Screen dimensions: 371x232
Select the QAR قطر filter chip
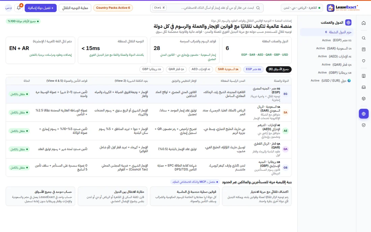[176, 69]
